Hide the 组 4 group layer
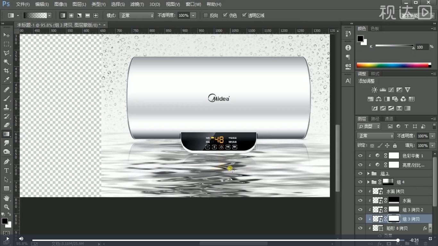This screenshot has height=246, width=438. [360, 182]
